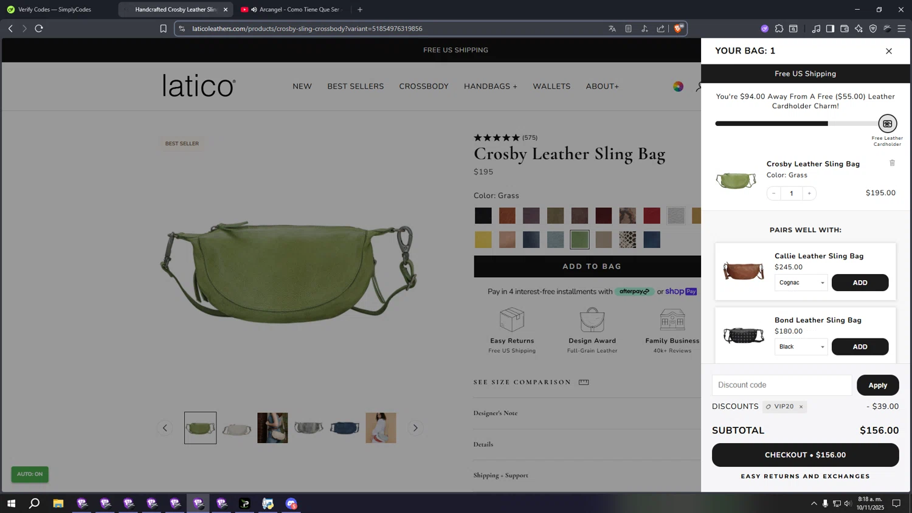Open the translate page icon
The height and width of the screenshot is (513, 912).
click(612, 29)
